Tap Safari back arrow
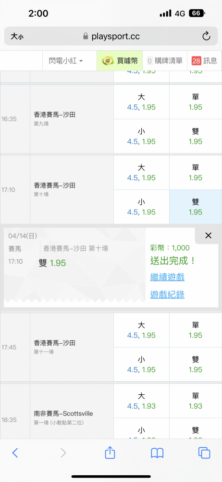Image resolution: width=222 pixels, height=482 pixels. click(x=15, y=453)
